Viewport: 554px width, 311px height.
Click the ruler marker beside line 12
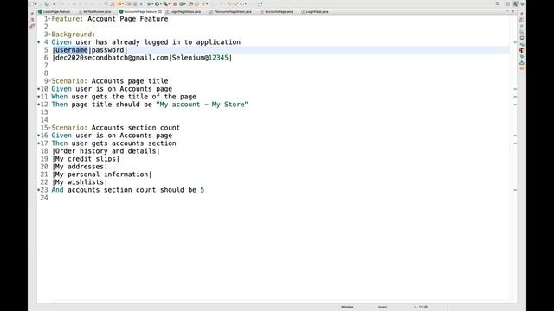coord(38,105)
